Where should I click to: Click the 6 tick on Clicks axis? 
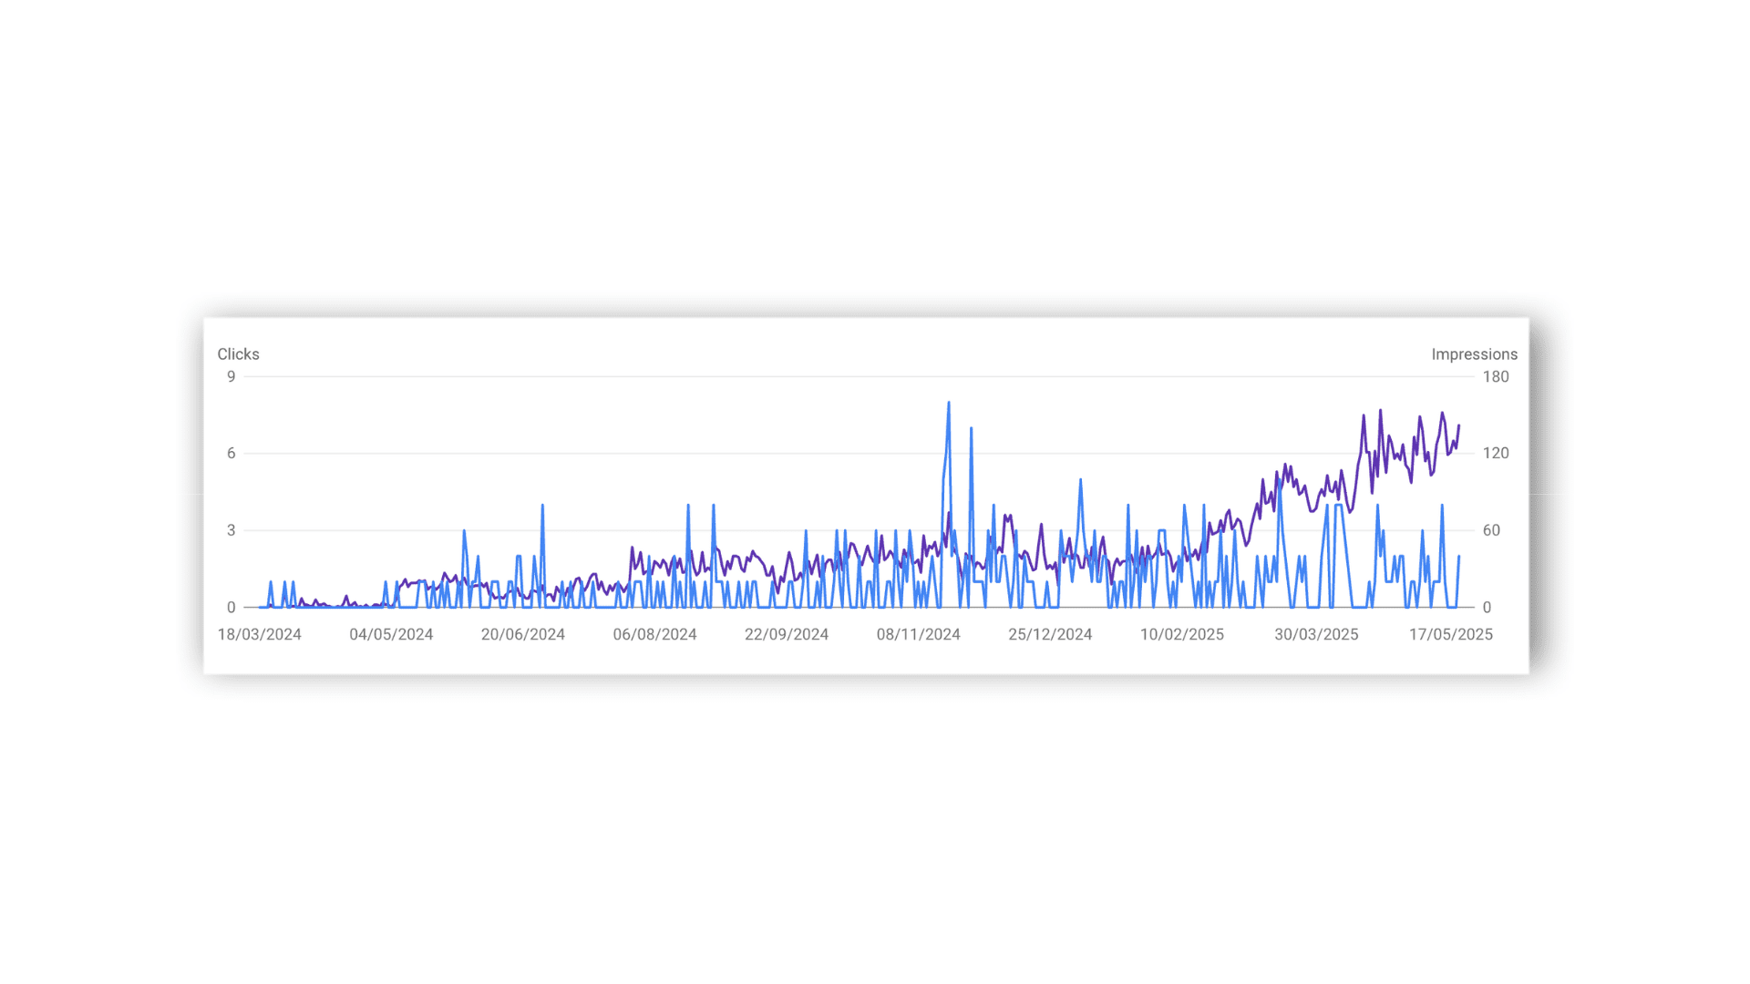(232, 453)
